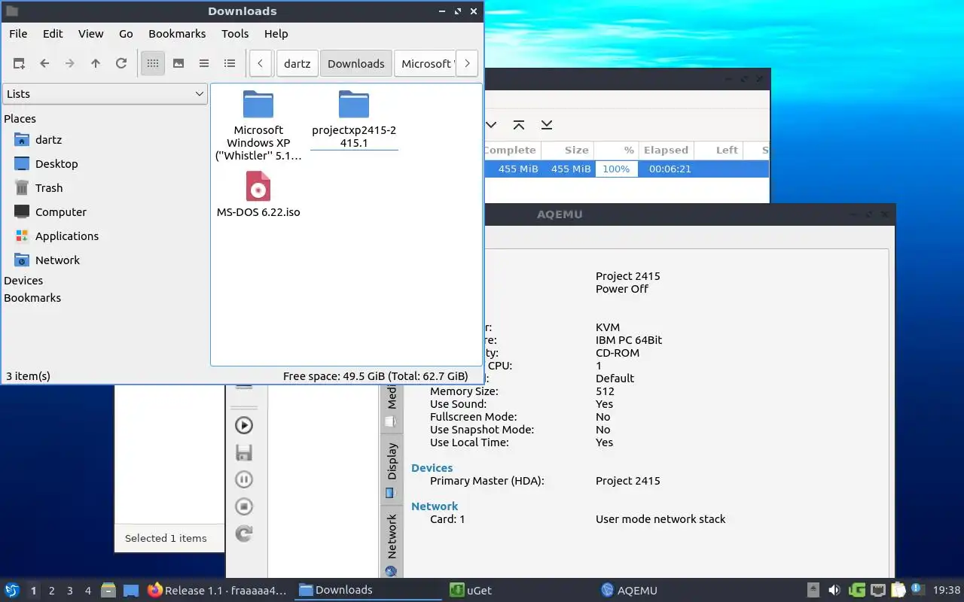Go up to parent folder
The width and height of the screenshot is (964, 602).
[x=96, y=64]
